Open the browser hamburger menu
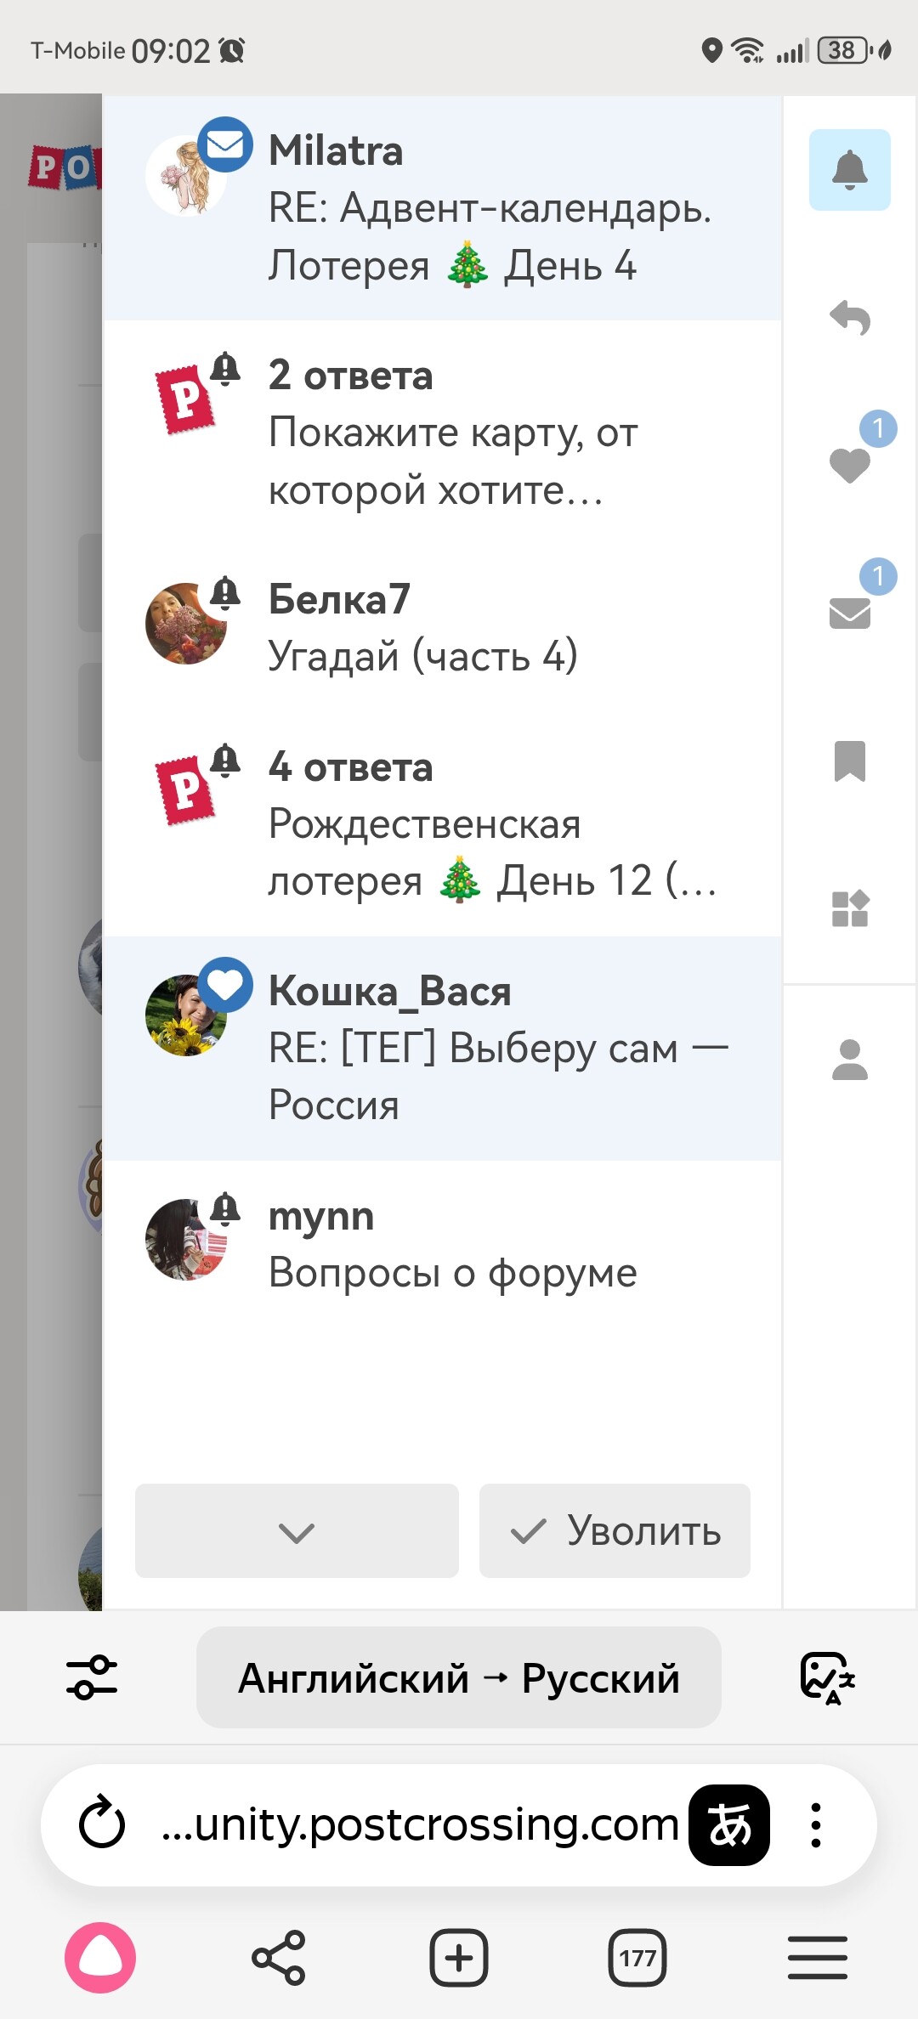This screenshot has height=2019, width=918. [x=817, y=1958]
